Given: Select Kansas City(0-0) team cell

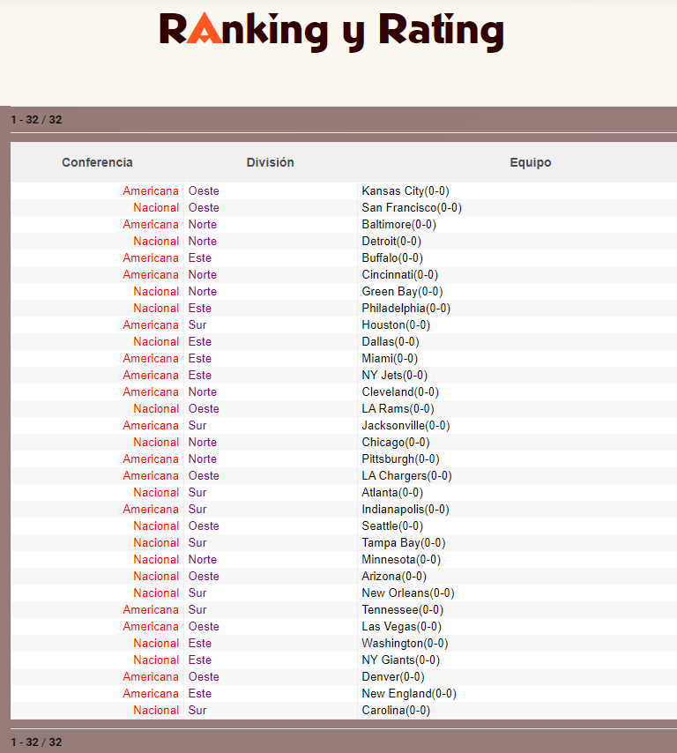Looking at the screenshot, I should tap(405, 190).
